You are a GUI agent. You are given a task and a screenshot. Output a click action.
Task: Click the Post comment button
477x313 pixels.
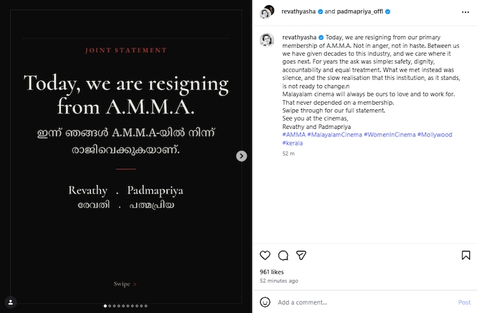coord(464,302)
